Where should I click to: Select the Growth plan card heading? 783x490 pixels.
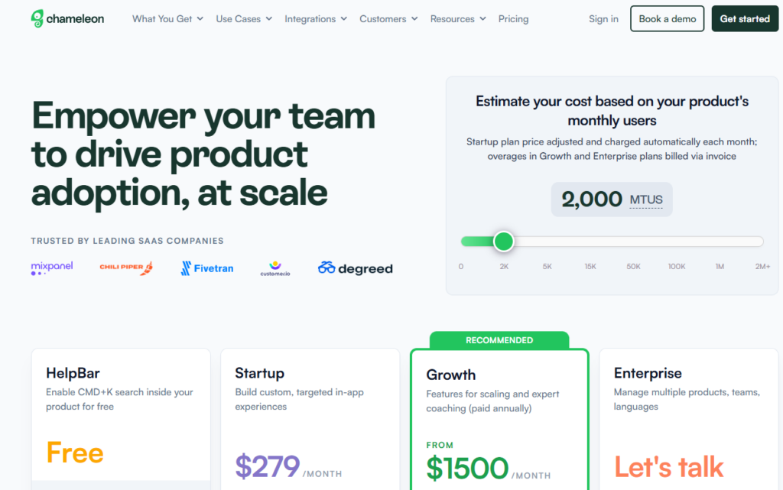451,375
